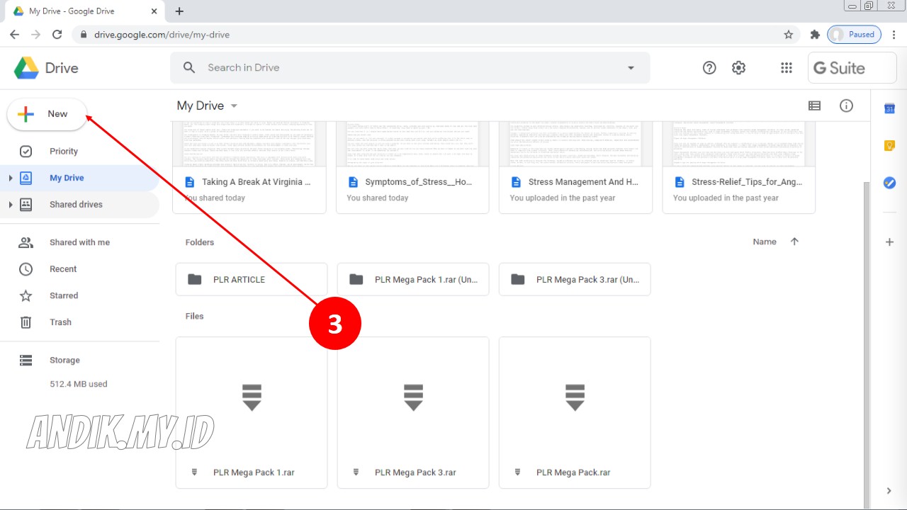Toggle list view layout
The height and width of the screenshot is (510, 907).
pos(814,105)
